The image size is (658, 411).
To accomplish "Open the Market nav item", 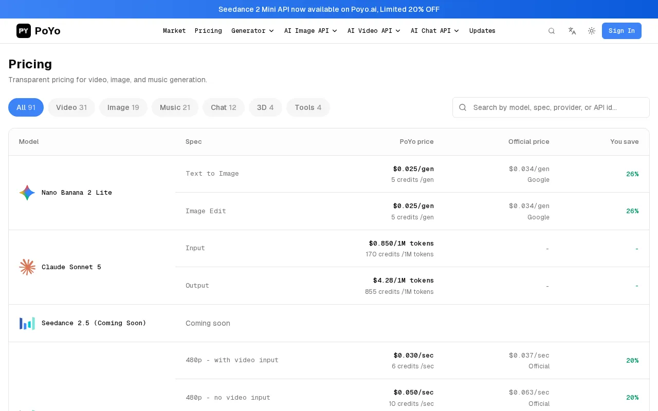I will click(x=174, y=31).
